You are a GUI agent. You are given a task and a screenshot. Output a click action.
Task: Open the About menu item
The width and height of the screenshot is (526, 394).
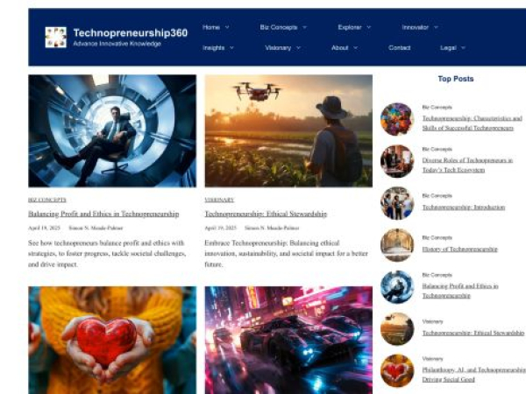tap(340, 47)
